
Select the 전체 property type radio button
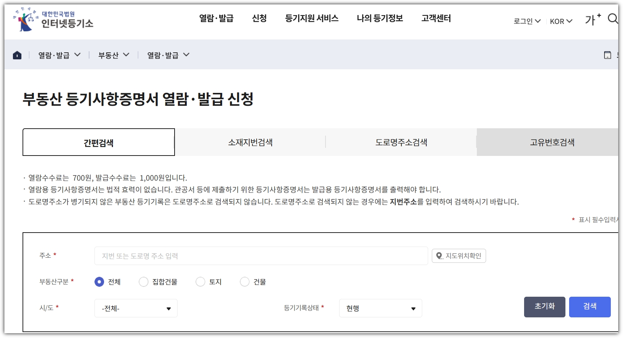point(99,282)
